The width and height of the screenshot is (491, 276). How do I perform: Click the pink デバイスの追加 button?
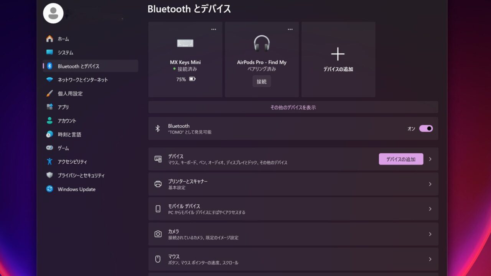pos(401,159)
